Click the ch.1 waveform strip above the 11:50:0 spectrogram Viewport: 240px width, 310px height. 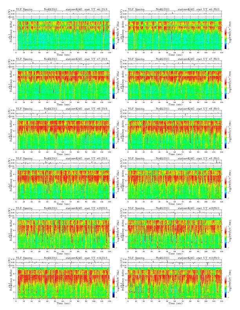175,263
